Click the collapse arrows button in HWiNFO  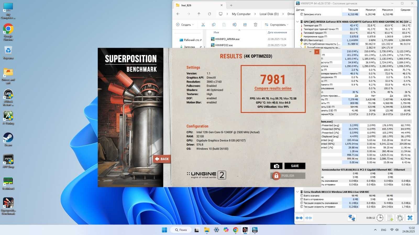coord(309,218)
